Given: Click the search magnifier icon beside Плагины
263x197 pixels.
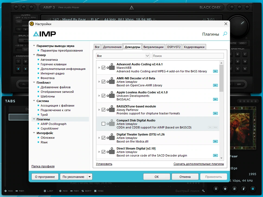Looking at the screenshot, I should [225, 34].
